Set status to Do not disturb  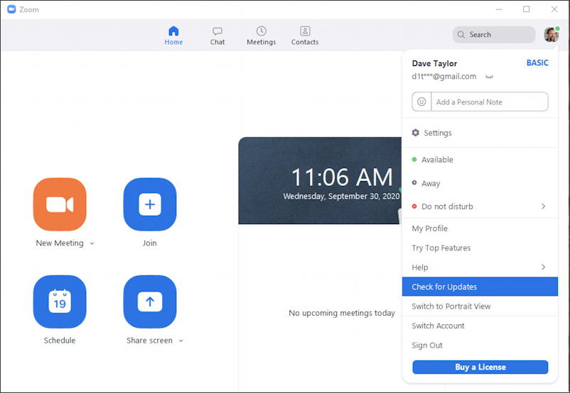click(x=480, y=206)
